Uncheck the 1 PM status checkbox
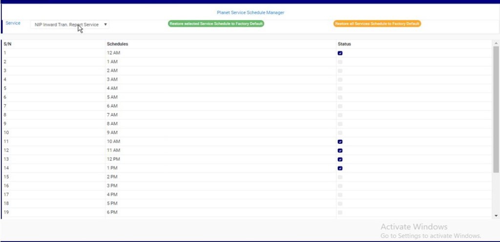This screenshot has width=500, height=242. coord(340,168)
